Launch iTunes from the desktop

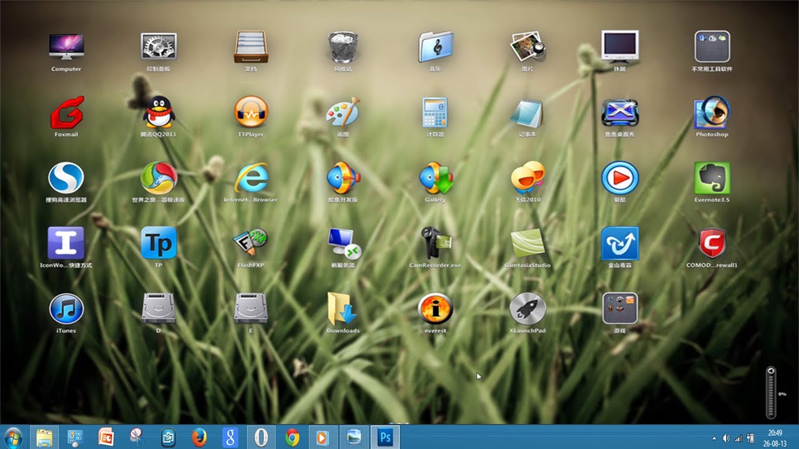(66, 309)
